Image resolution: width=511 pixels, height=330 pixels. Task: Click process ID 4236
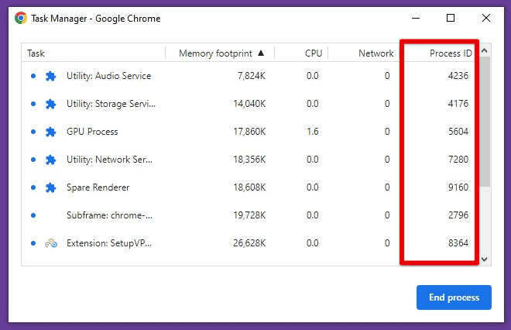click(x=458, y=76)
